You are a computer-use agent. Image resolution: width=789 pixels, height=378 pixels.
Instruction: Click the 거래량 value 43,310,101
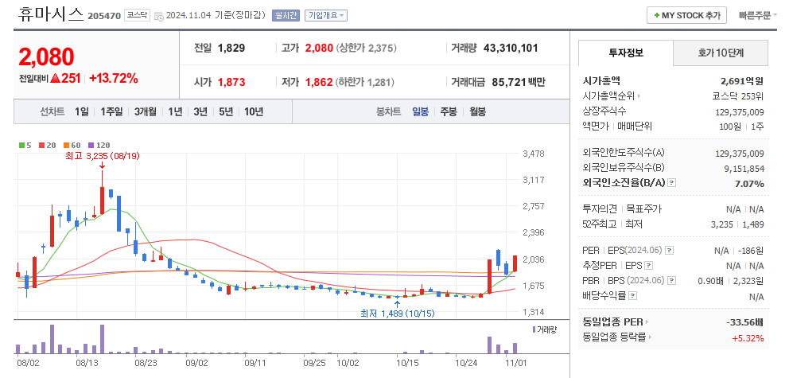pyautogui.click(x=511, y=49)
